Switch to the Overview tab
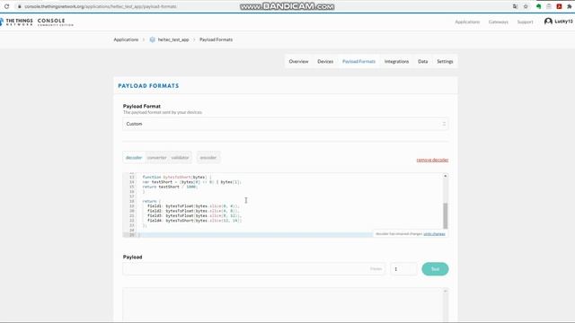 298,62
